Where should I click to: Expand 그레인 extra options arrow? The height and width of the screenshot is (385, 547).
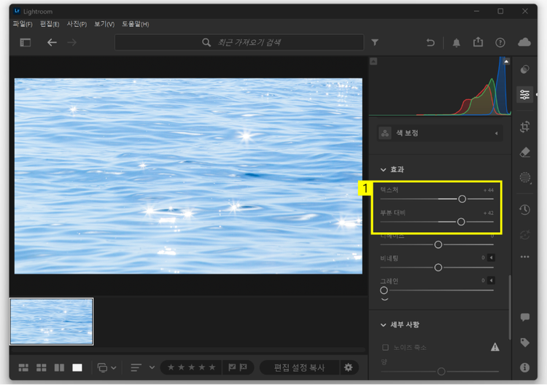pos(491,281)
